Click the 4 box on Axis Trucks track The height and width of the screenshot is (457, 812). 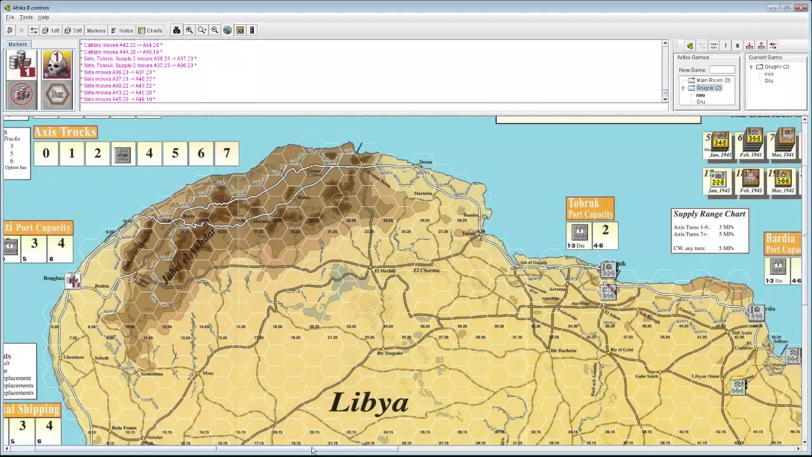[149, 154]
